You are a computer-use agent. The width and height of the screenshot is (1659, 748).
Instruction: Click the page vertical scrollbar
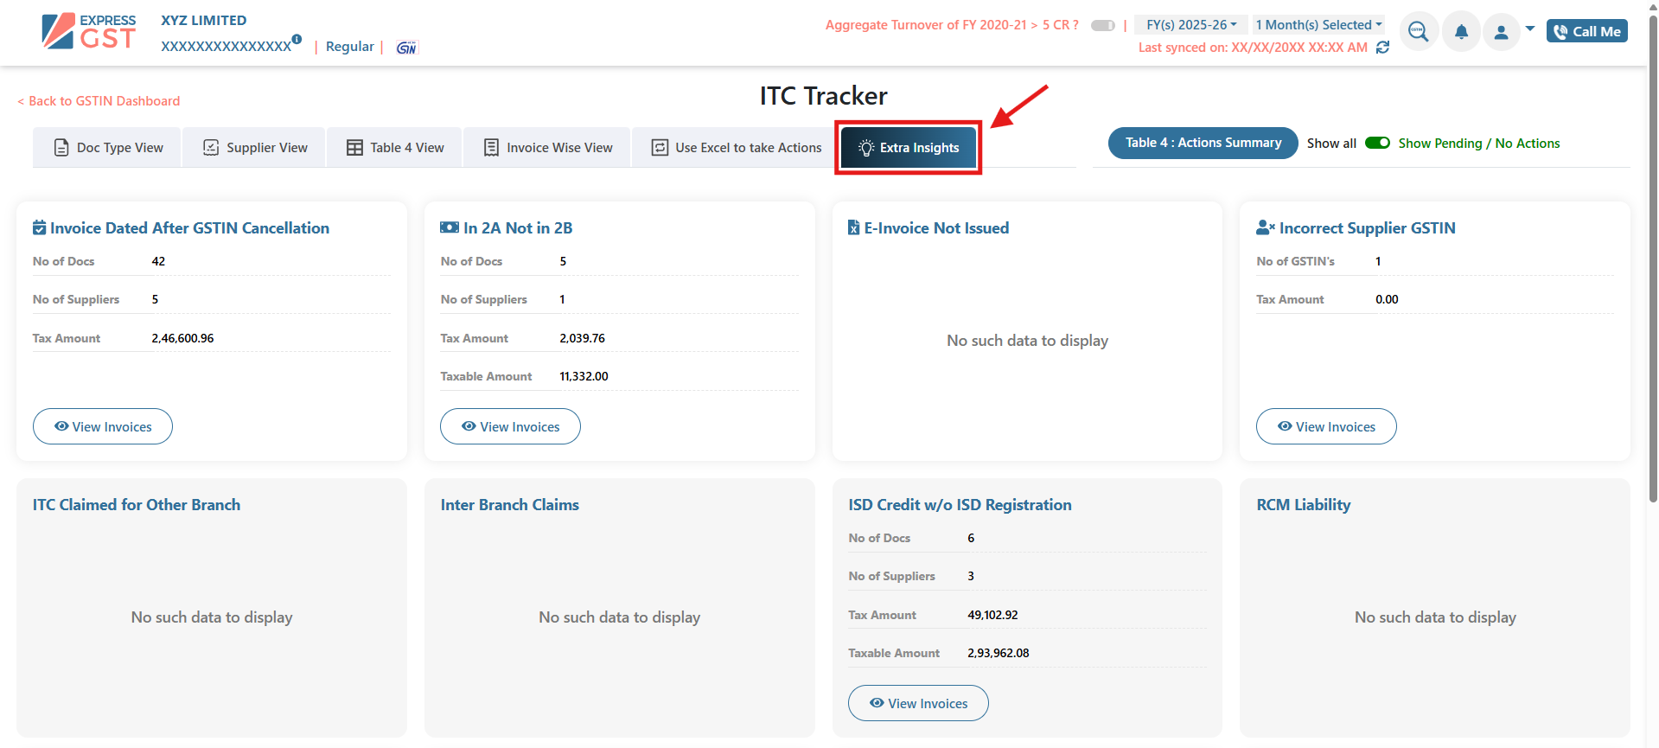1653,259
